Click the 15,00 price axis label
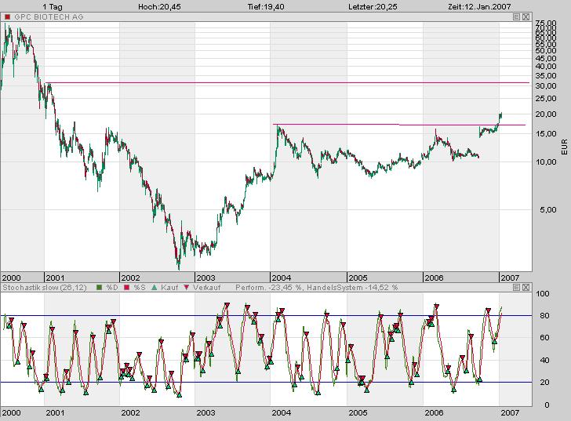The image size is (571, 421). pos(546,134)
